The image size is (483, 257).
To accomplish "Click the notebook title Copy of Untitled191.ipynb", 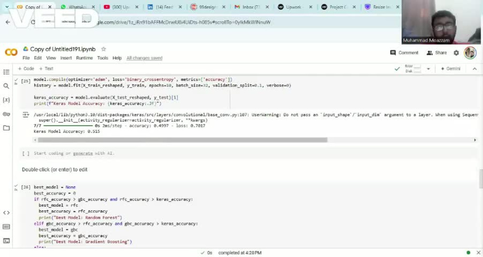I will click(63, 49).
